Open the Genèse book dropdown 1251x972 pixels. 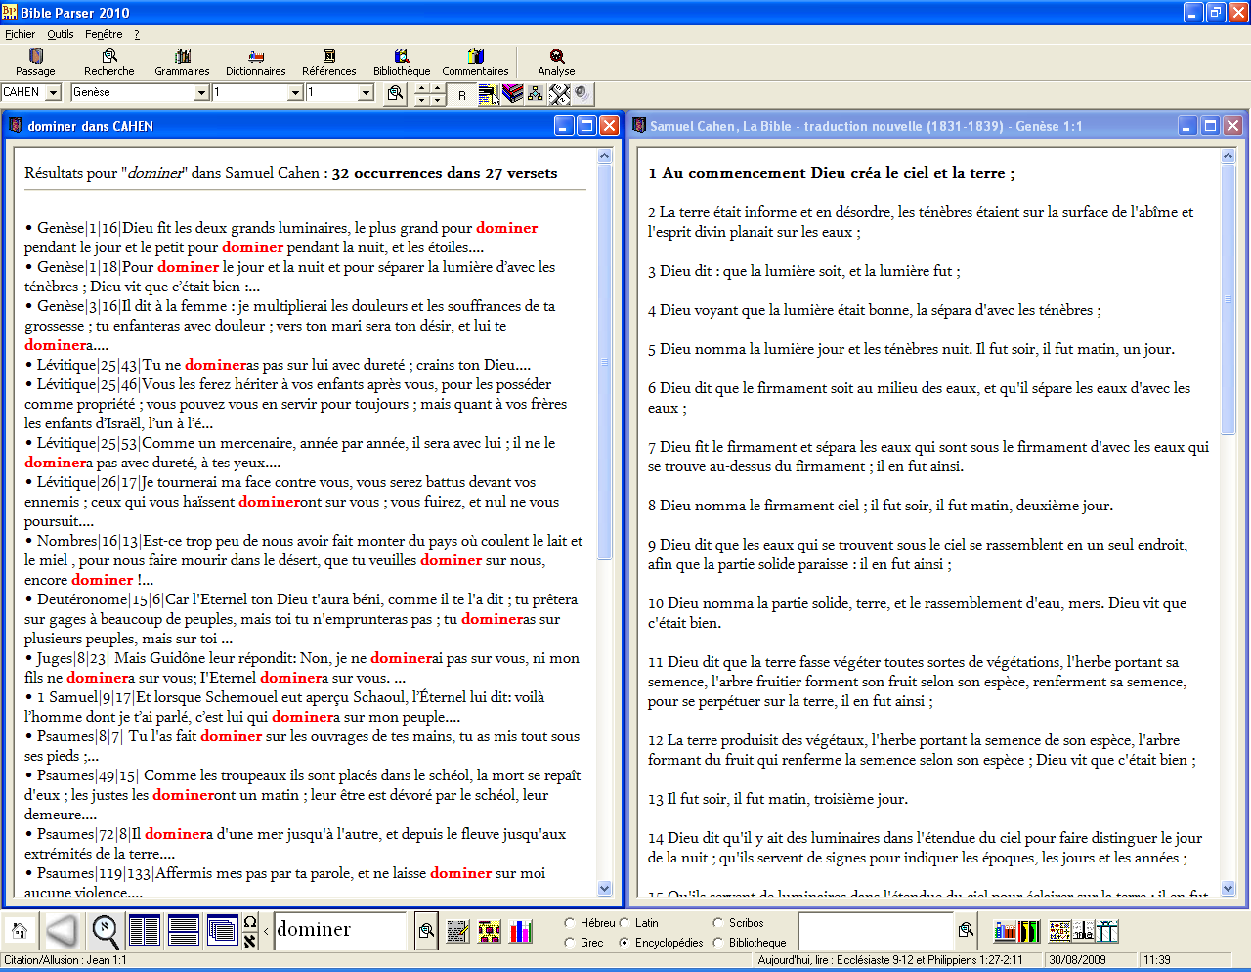pos(201,92)
